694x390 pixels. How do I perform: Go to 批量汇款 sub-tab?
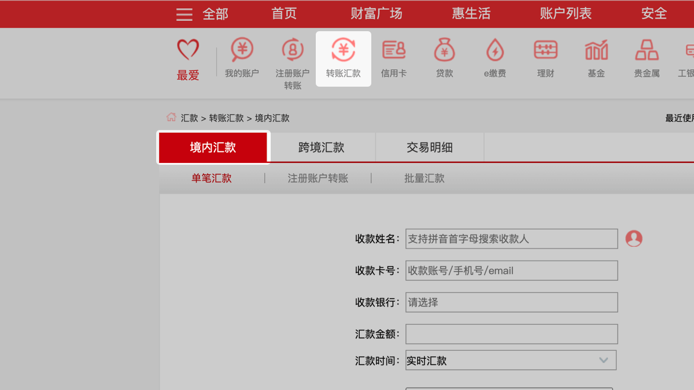[x=424, y=179]
